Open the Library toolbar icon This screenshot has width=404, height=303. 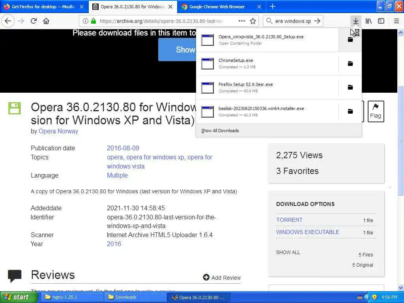point(368,21)
